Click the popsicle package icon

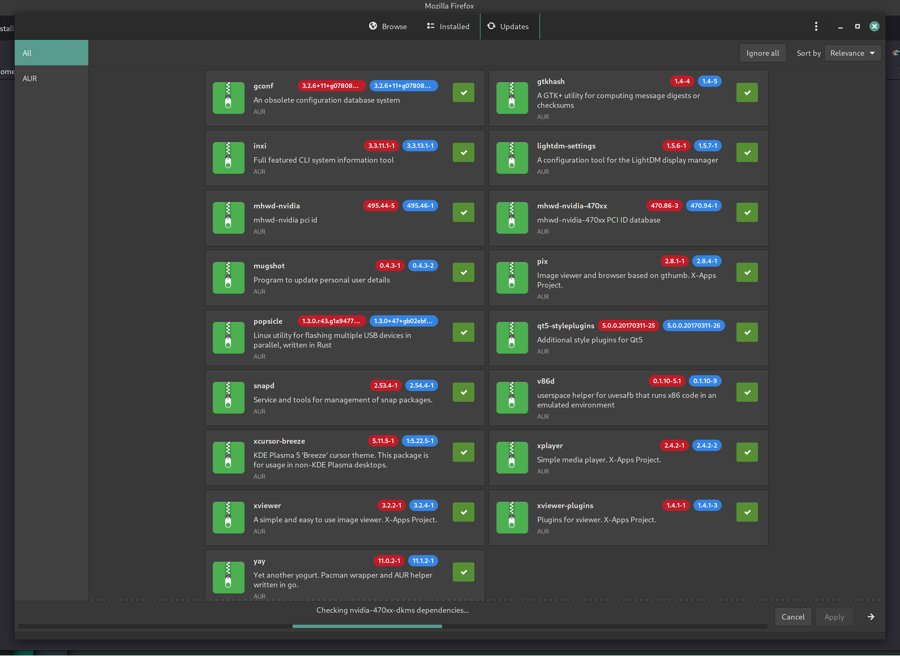click(228, 338)
